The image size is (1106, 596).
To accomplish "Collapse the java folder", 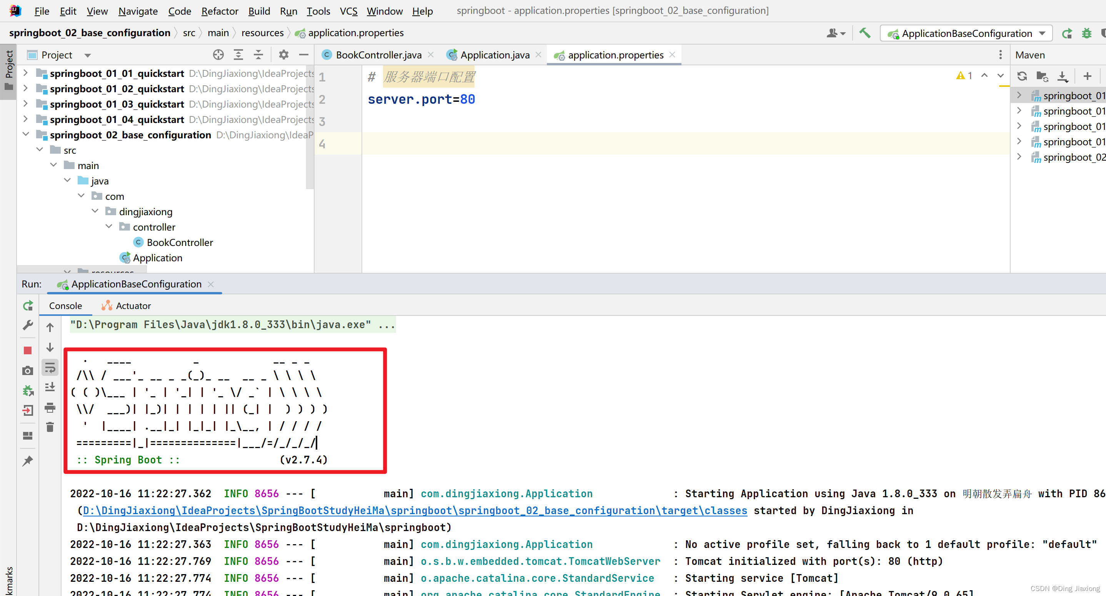I will tap(67, 181).
